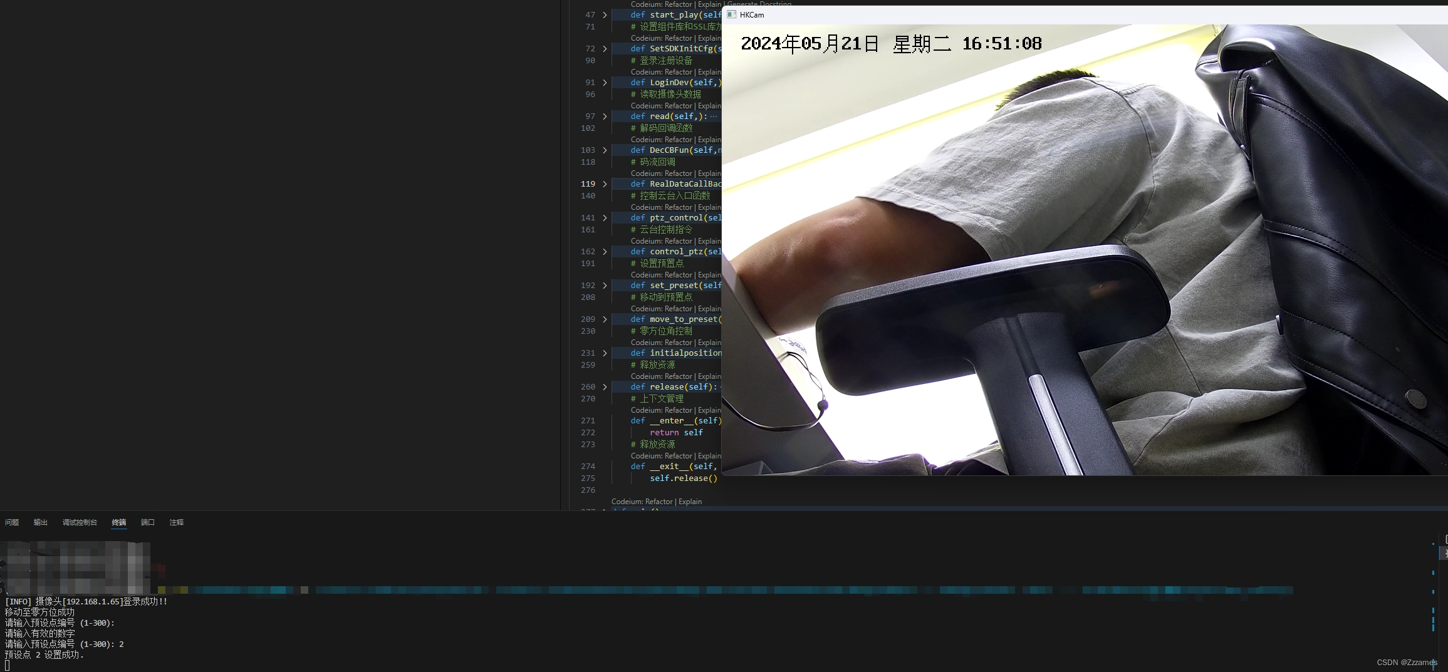Collapse the set_preset function definition

(604, 286)
